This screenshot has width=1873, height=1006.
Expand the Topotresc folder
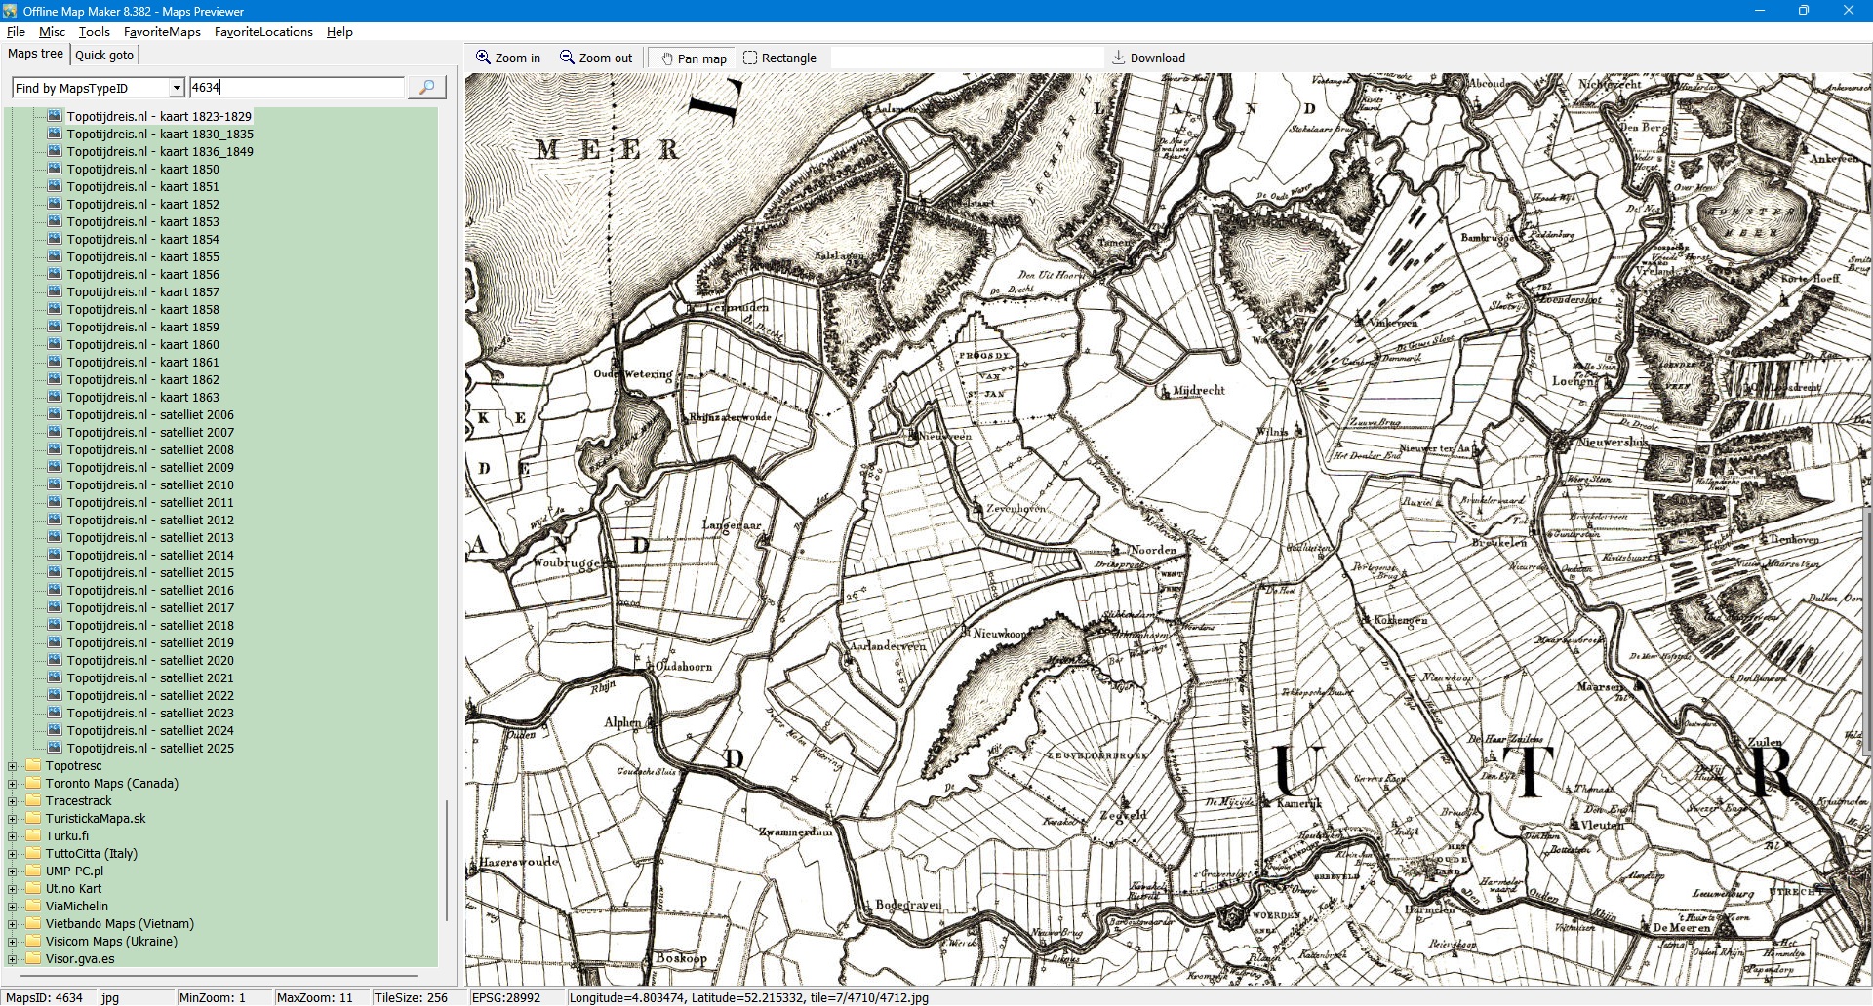click(x=13, y=766)
